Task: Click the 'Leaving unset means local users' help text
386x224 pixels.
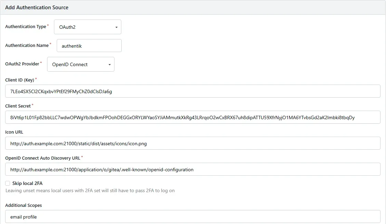Action: 90,191
